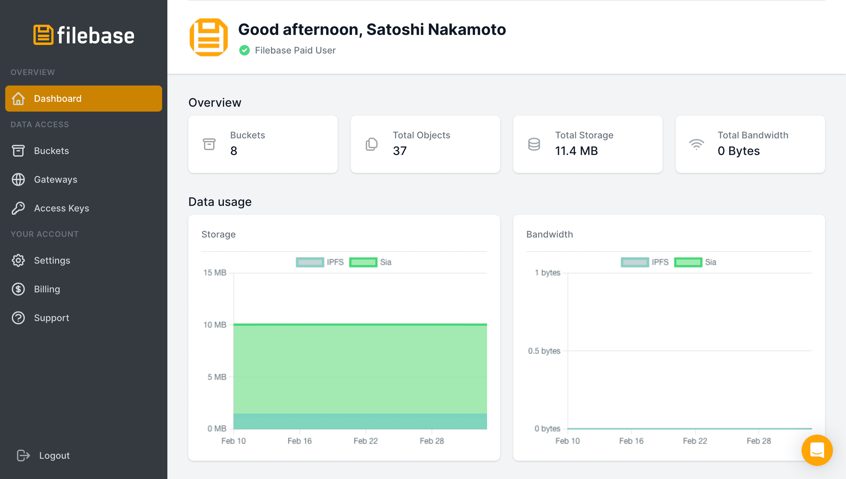Click the filebase logo in sidebar

pos(84,35)
